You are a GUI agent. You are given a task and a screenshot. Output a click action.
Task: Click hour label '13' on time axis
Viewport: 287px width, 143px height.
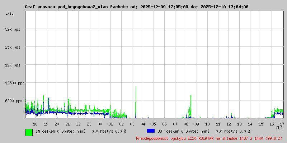pos(240,124)
